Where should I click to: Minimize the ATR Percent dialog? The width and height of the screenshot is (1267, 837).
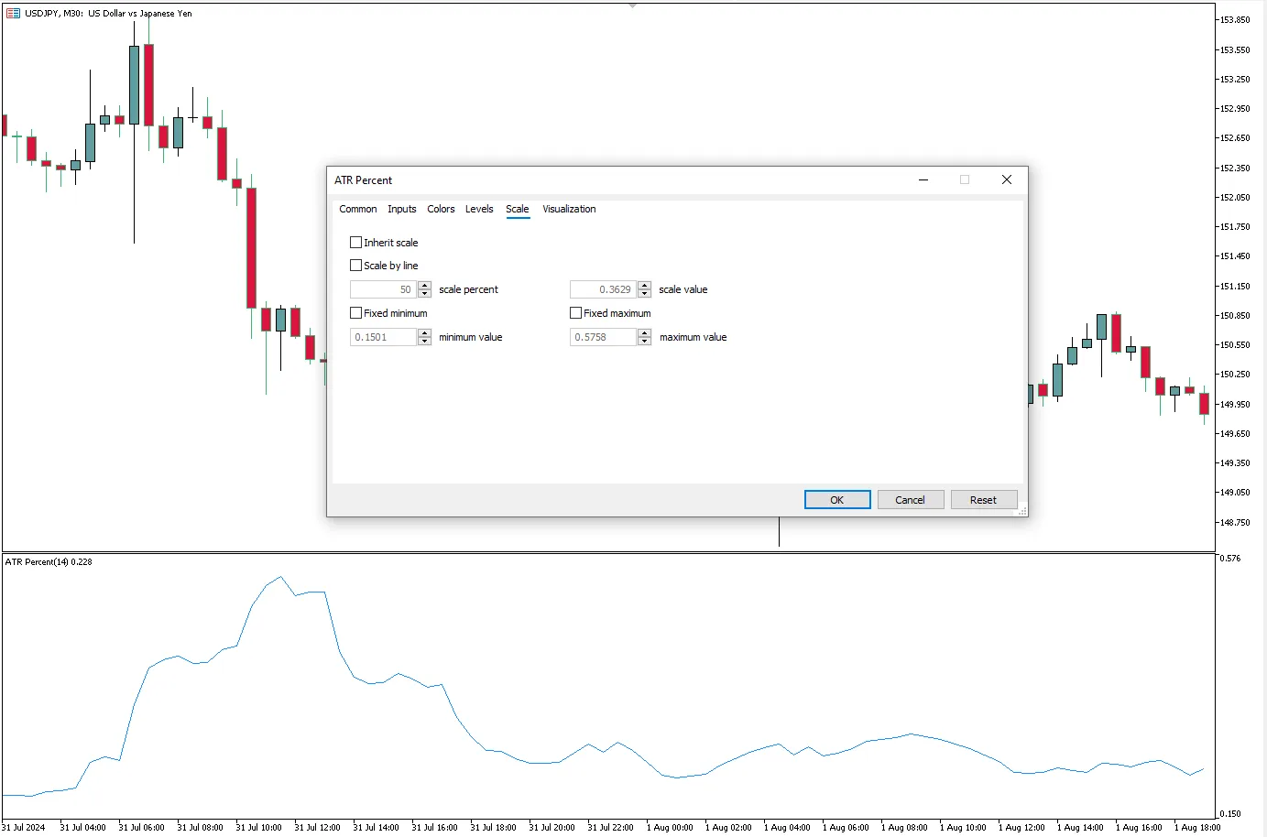[923, 180]
